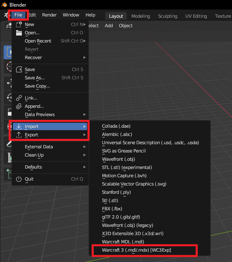Switch to the Modeling workspace tab
Screen dimensions: 232x262
click(x=140, y=16)
